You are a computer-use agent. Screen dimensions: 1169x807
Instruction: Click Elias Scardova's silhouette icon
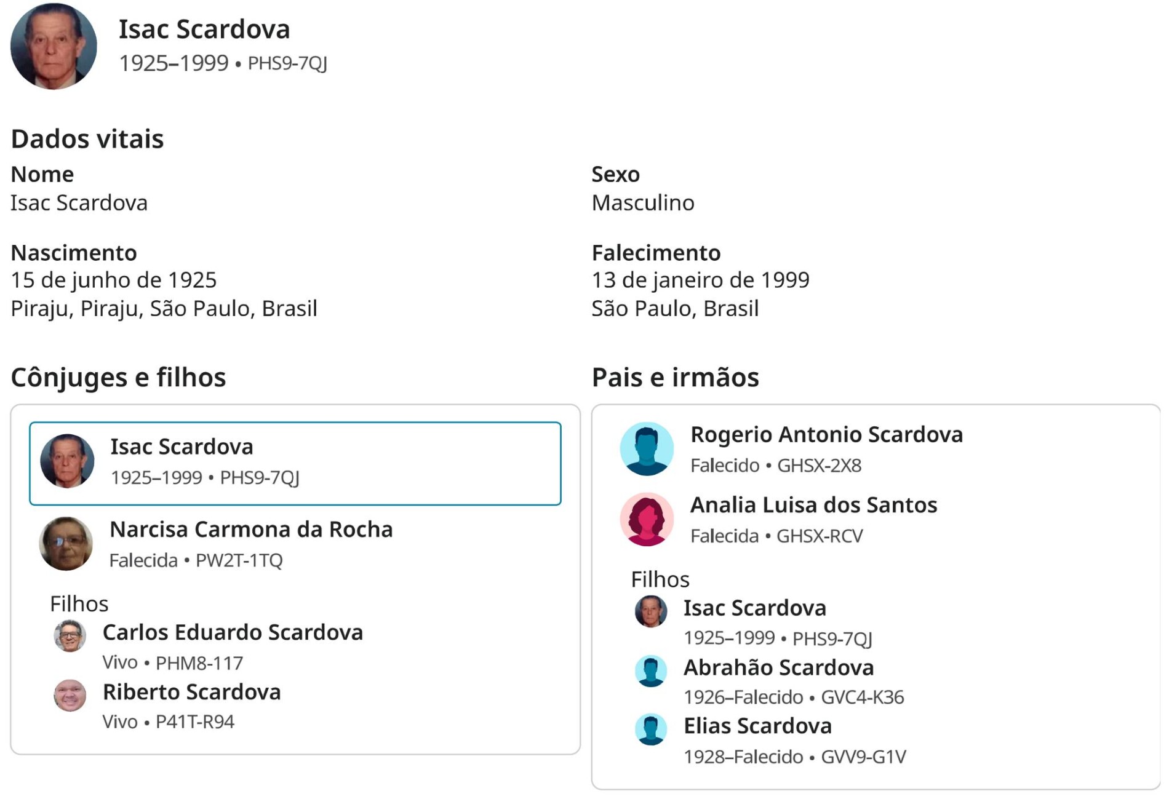[x=650, y=729]
